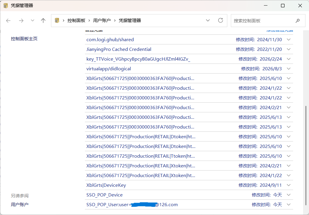Expand the RETAIL|Ttoken credential chevron
Screen dimensions: 309x215
288,156
